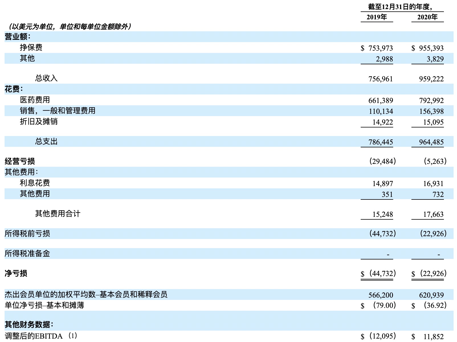Viewport: 457px width, 342px height.
Task: Select the 销售,一般和管理费用 label
Action: [58, 111]
